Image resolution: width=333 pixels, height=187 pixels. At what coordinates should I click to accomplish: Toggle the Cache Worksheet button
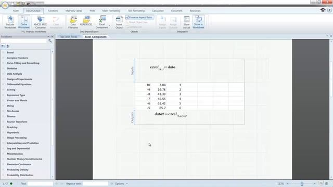tap(24, 22)
